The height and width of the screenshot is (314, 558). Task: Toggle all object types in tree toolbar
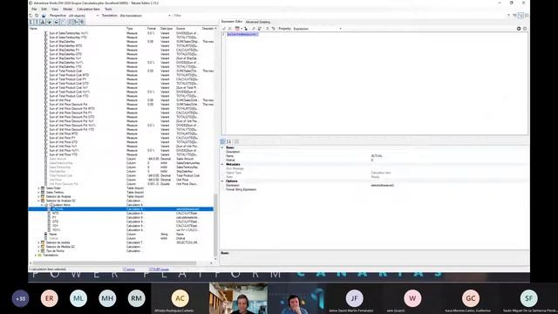tap(82, 22)
